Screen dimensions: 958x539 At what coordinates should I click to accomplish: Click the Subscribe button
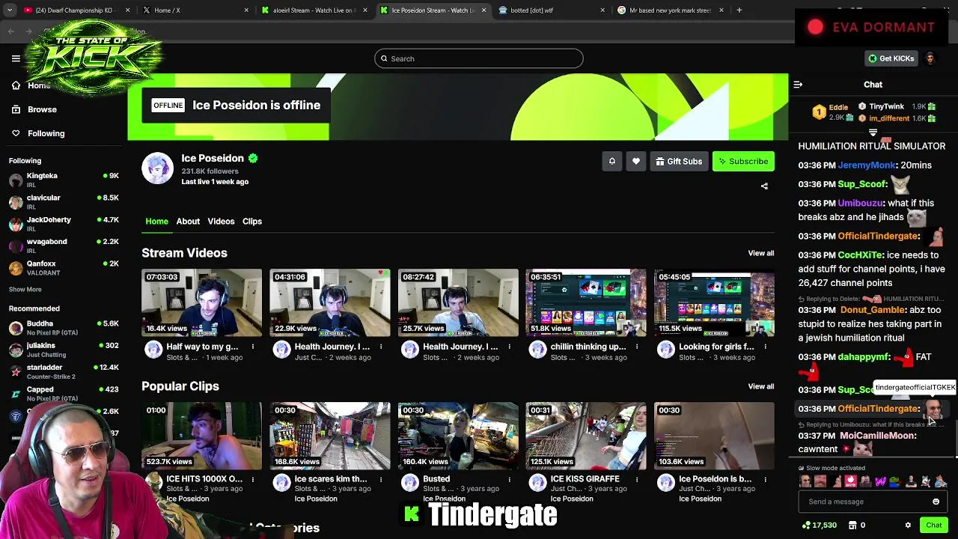(x=743, y=161)
